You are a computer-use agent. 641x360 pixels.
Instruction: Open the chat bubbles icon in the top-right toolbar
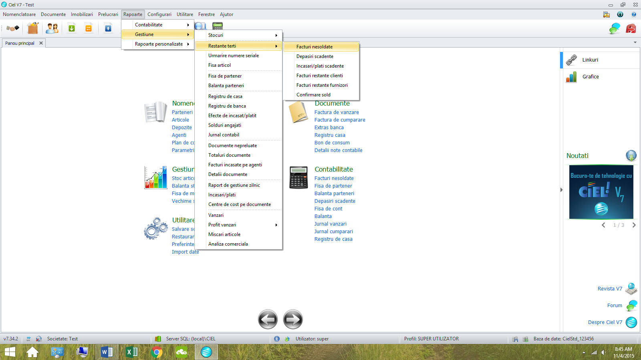tap(615, 28)
